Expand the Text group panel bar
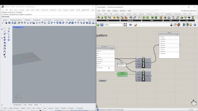The width and height of the screenshot is (198, 111). pos(171,20)
